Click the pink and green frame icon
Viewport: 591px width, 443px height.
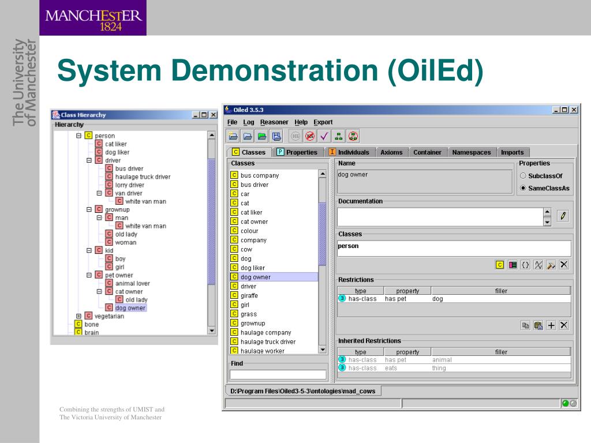pyautogui.click(x=513, y=265)
